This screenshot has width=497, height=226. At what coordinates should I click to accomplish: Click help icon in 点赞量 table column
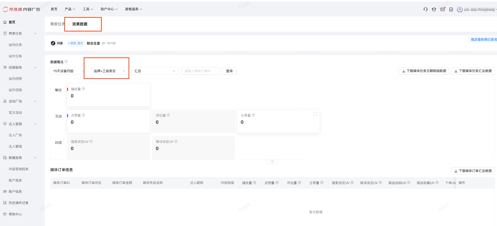277,183
